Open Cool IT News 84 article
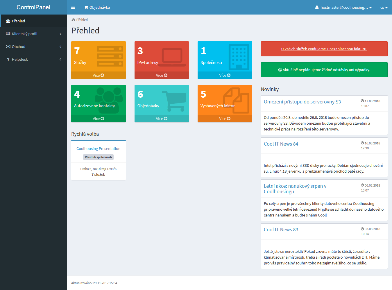The width and height of the screenshot is (392, 290). 281,144
